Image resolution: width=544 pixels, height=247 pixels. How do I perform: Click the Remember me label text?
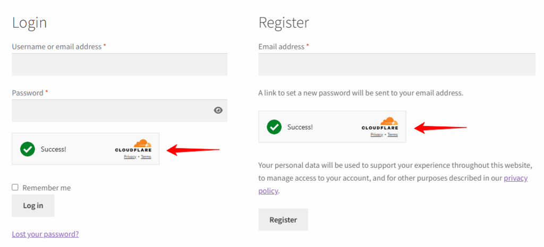(x=47, y=188)
